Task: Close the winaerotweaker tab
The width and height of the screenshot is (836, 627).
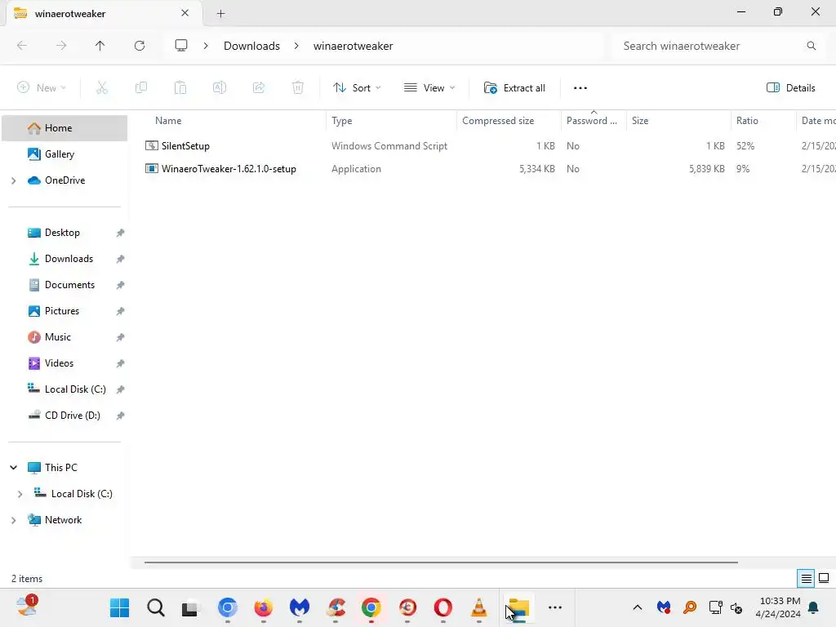Action: 185,13
